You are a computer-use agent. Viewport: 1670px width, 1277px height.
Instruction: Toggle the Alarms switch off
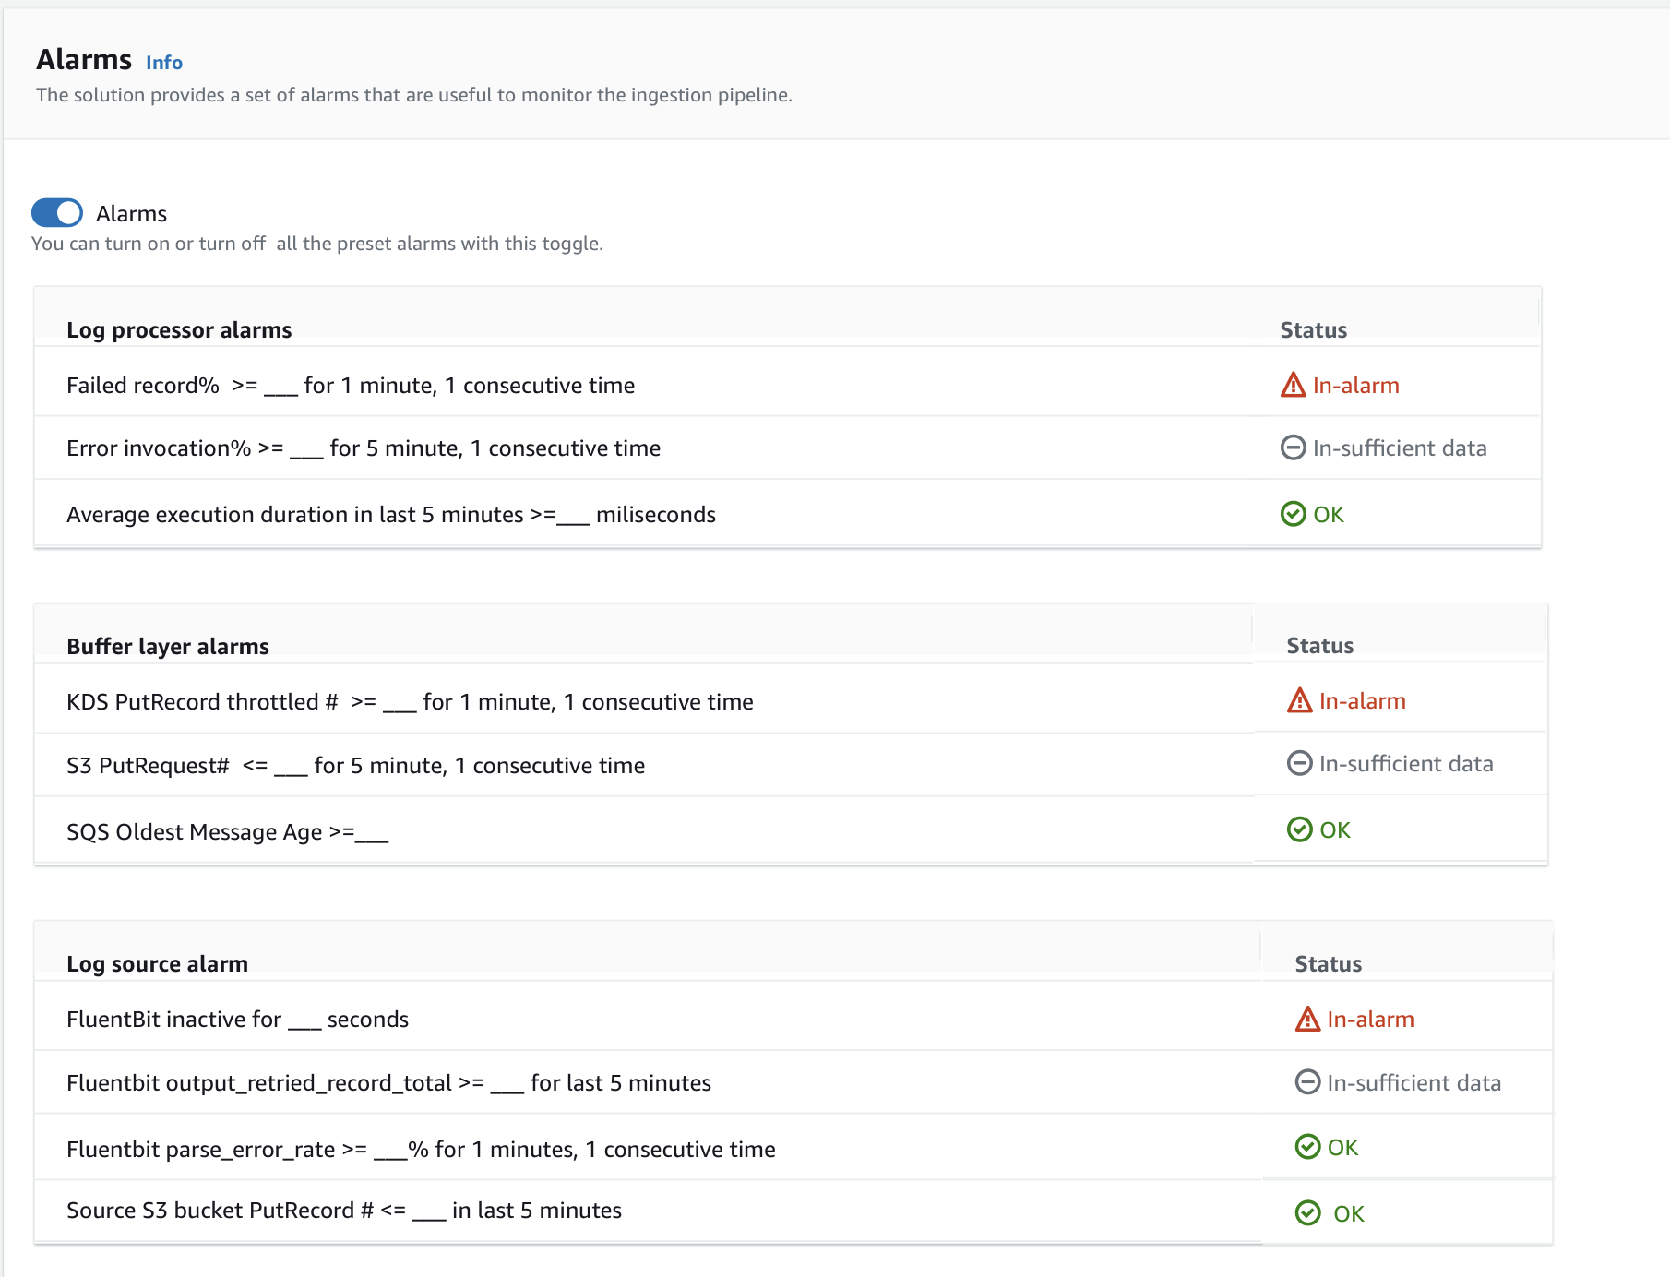coord(57,213)
